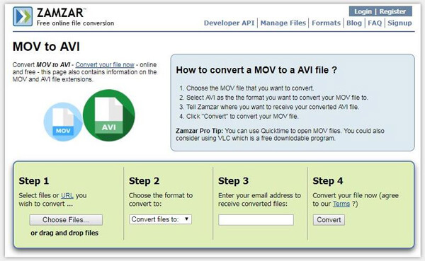Open the 'Convert files to:' dropdown
This screenshot has height=261, width=425.
pyautogui.click(x=160, y=219)
